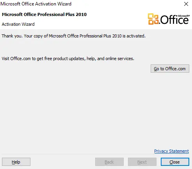
Task: Click the grayed-out Next button
Action: coord(142,162)
